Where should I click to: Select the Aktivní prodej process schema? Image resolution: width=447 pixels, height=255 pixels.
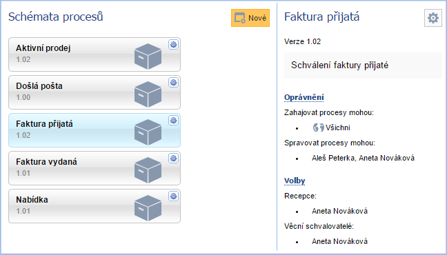click(95, 54)
